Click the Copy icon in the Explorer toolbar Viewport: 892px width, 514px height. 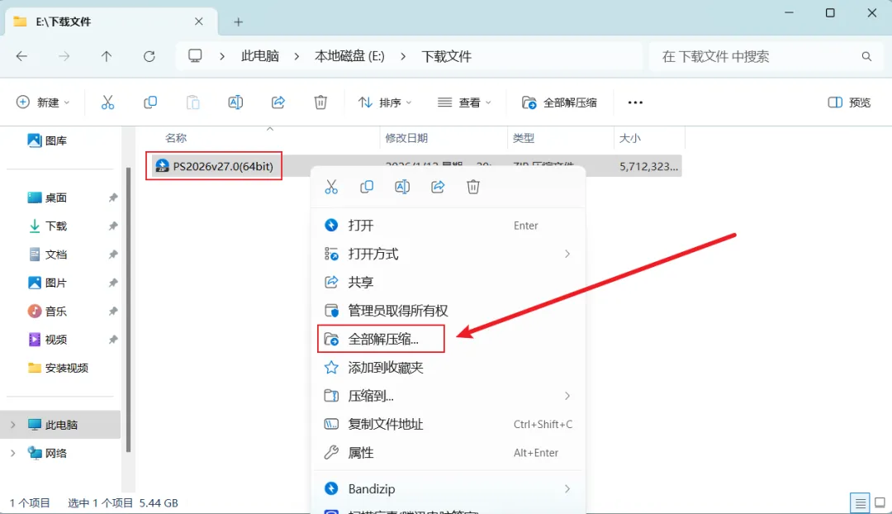150,102
